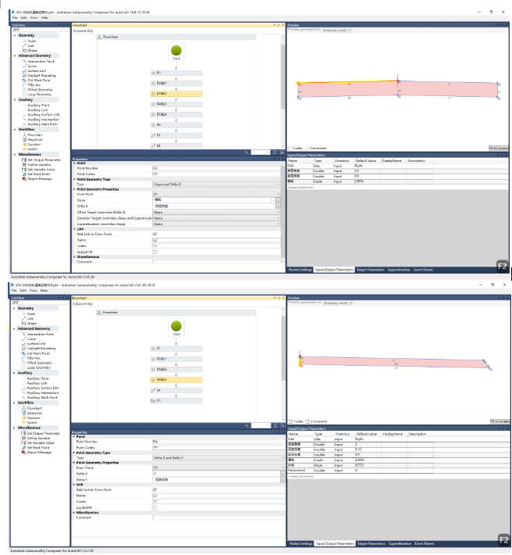Choose Set Variable Value in bottom window
The height and width of the screenshot is (555, 512).
[41, 442]
